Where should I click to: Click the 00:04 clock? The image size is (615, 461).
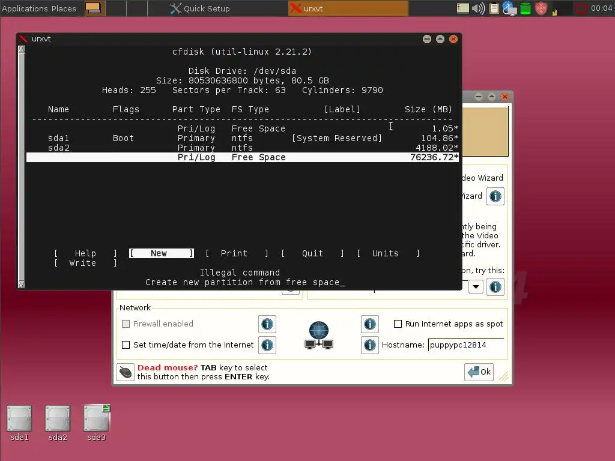(x=601, y=8)
